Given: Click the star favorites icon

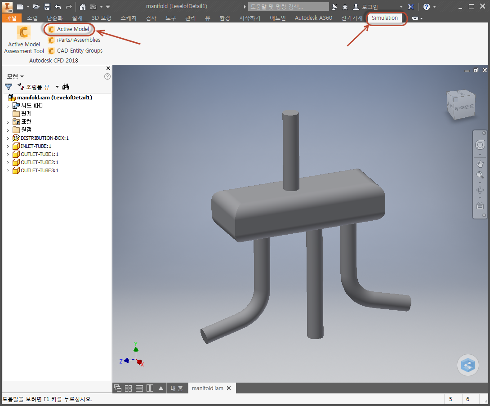Looking at the screenshot, I should pyautogui.click(x=345, y=7).
